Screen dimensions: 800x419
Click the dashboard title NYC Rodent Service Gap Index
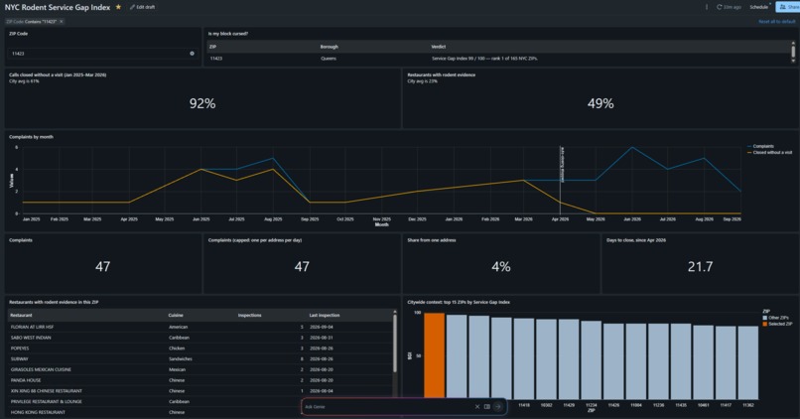tap(58, 7)
